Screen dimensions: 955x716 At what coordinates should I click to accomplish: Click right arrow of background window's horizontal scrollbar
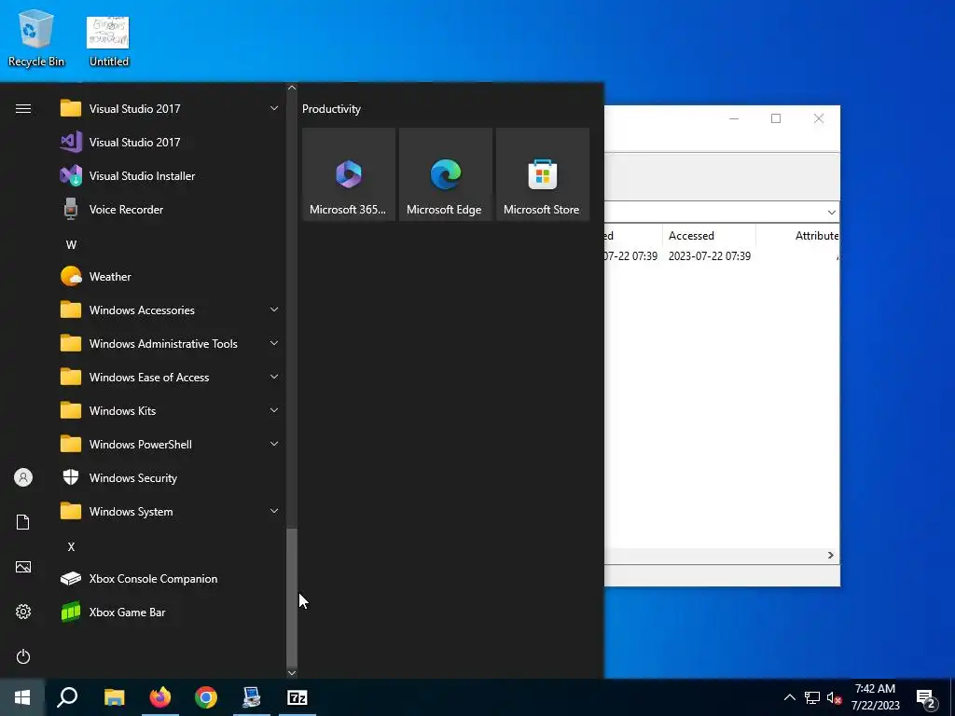pyautogui.click(x=831, y=556)
